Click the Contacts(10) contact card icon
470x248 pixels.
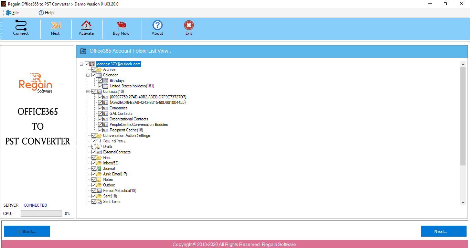point(99,91)
